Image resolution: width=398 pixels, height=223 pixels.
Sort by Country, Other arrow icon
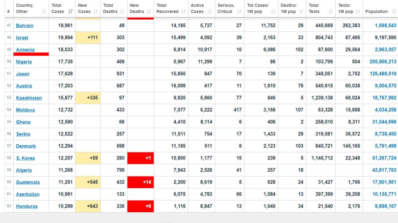click(x=44, y=11)
